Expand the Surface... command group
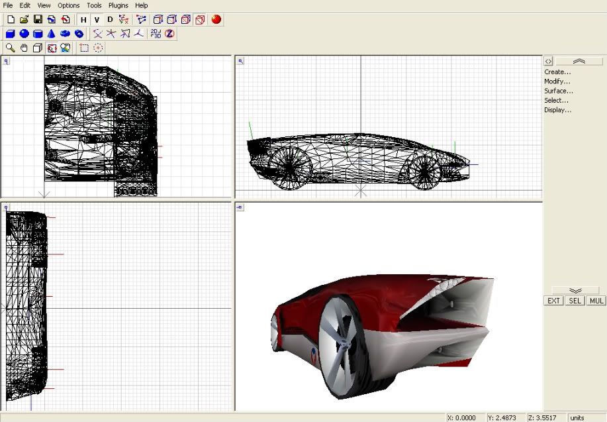The image size is (607, 422). pyautogui.click(x=558, y=91)
